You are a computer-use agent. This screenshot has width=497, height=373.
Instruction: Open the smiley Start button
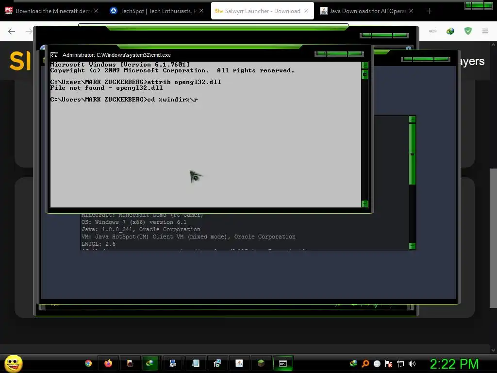point(13,363)
